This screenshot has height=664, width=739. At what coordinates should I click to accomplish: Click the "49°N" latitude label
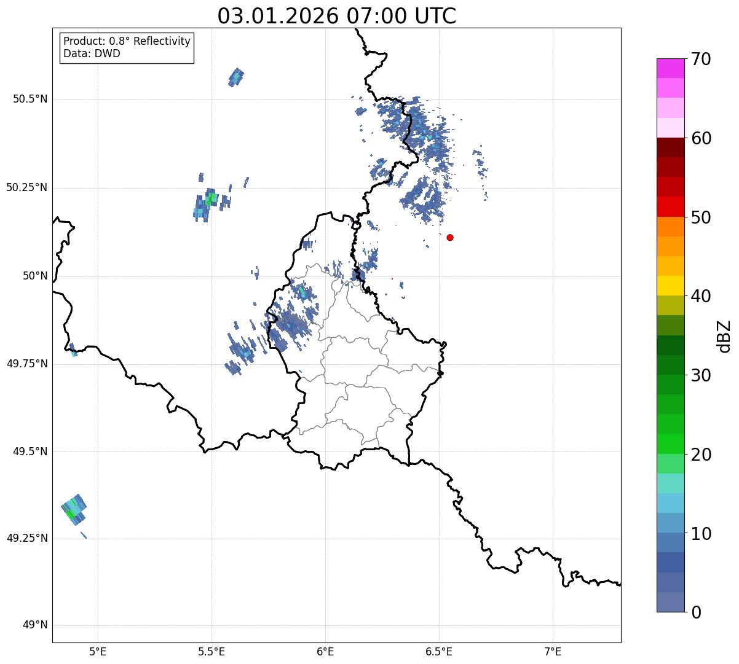click(x=35, y=625)
